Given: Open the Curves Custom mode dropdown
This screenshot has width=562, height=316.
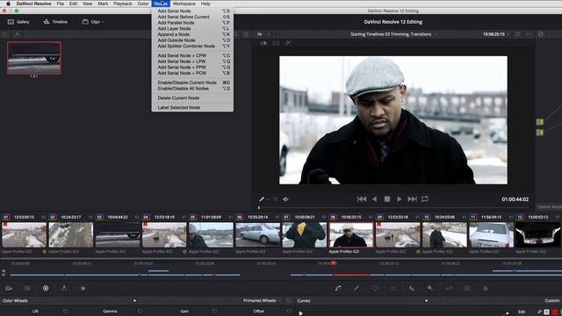Looking at the screenshot, I should click(552, 300).
